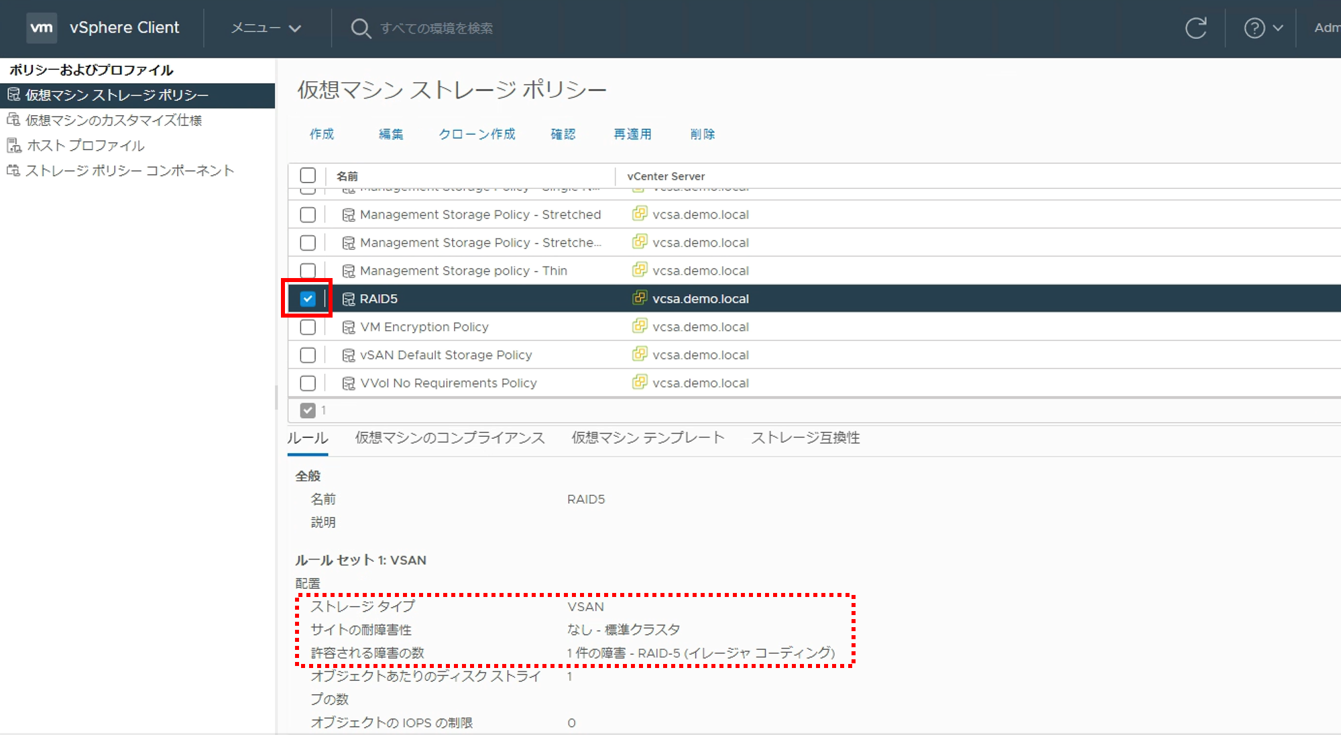The image size is (1341, 735).
Task: Click the RAID5 policy name in the table
Action: 379,299
